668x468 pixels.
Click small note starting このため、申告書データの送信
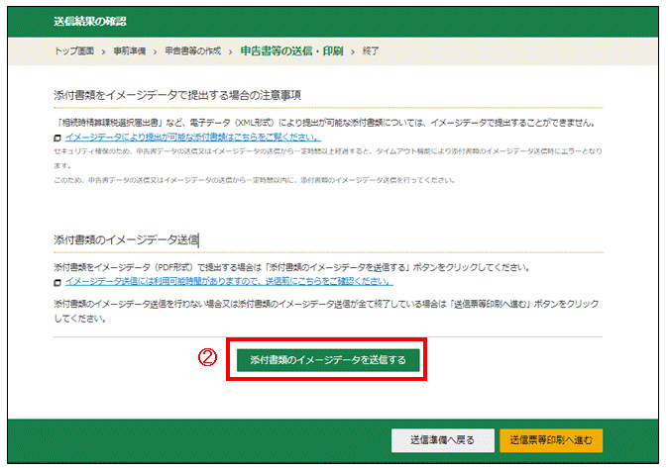point(255,180)
